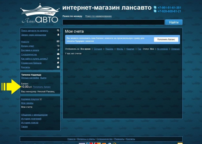Image resolution: width=202 pixels, height=144 pixels.
Task: Open Мои заказы in the sidebar
Action: coord(27,103)
